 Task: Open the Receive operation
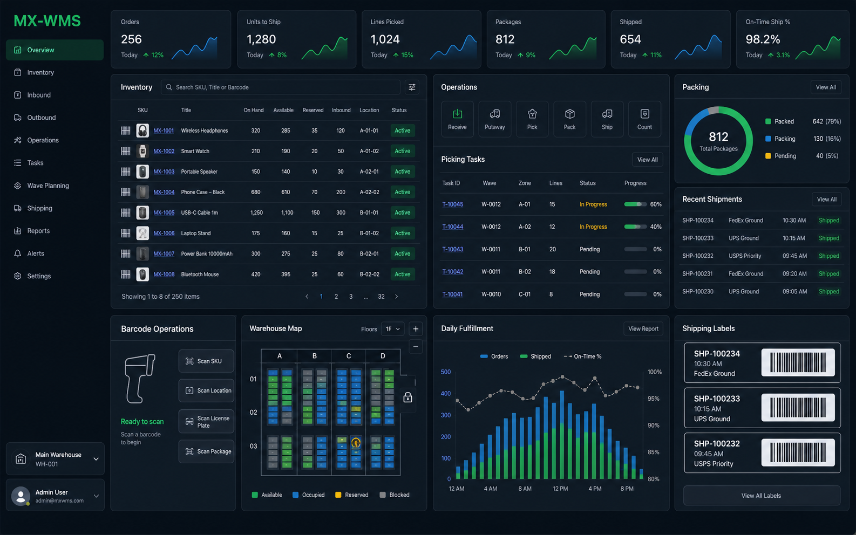457,119
